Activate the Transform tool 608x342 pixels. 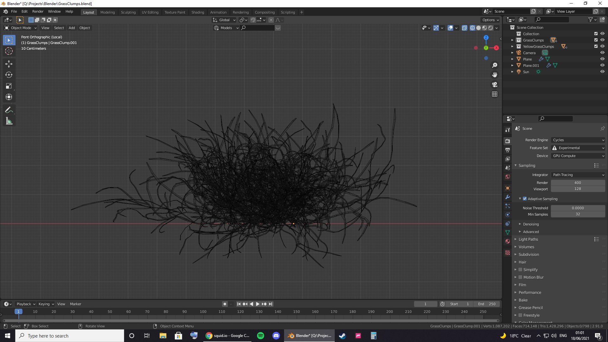coord(9,97)
